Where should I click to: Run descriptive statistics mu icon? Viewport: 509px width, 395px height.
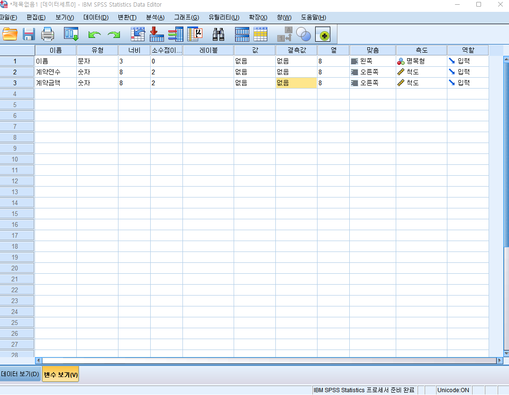point(195,34)
